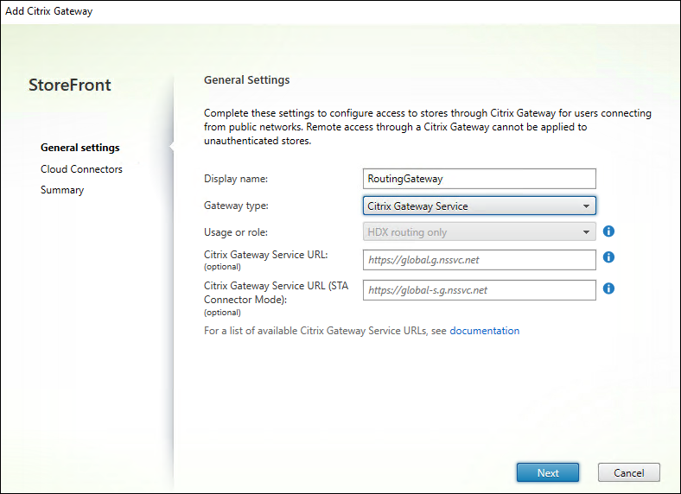
Task: Open the documentation link
Action: point(484,331)
